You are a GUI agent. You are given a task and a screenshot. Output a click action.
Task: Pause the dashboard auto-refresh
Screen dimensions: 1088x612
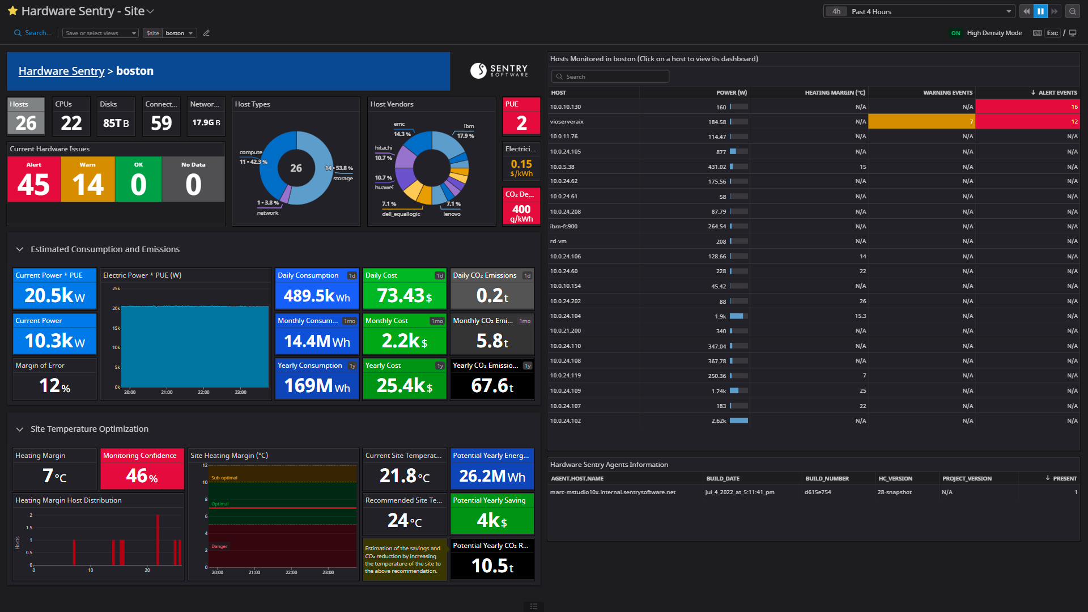click(x=1040, y=11)
